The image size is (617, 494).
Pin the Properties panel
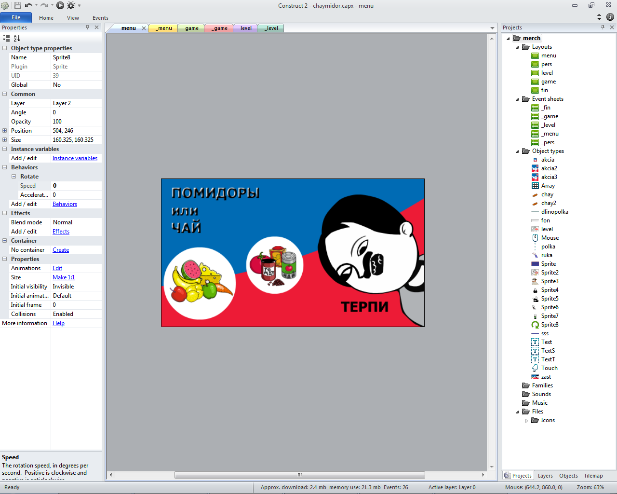[87, 27]
